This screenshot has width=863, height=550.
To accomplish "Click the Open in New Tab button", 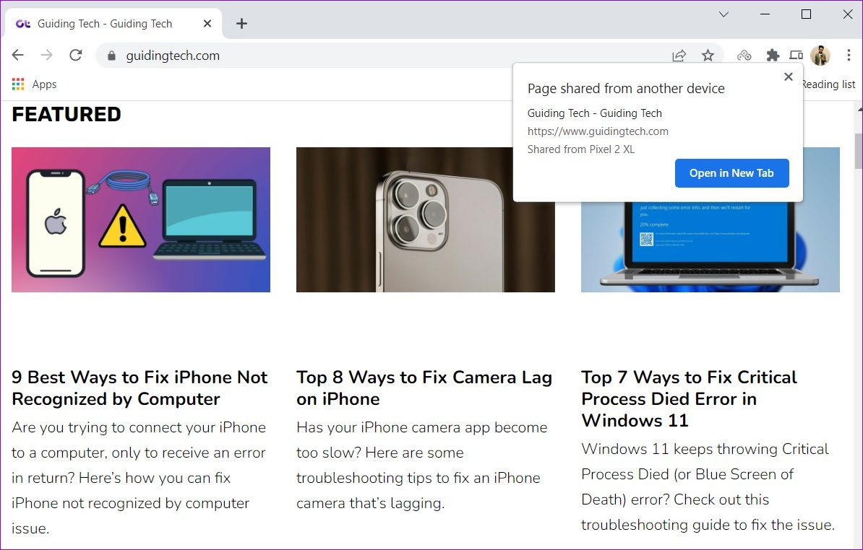I will [x=731, y=173].
